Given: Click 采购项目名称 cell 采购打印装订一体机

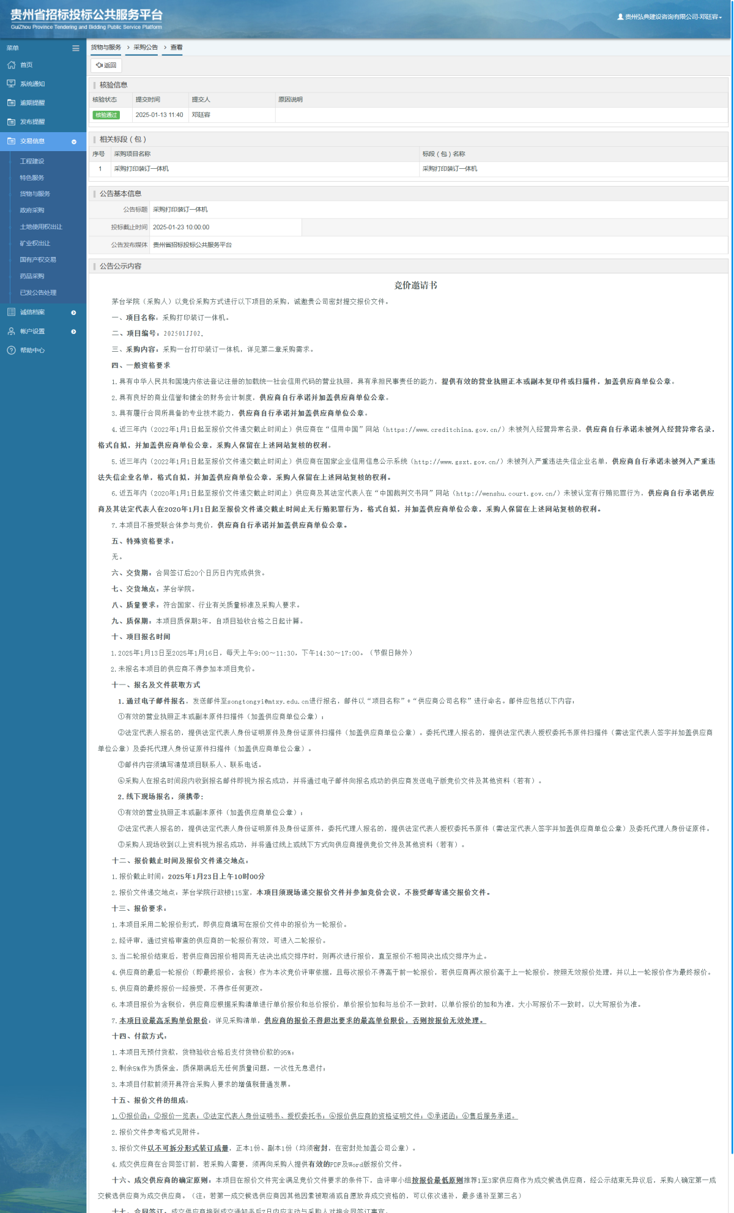Looking at the screenshot, I should tap(141, 169).
